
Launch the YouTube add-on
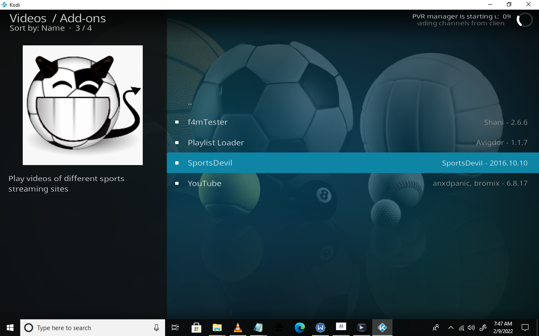point(353,183)
